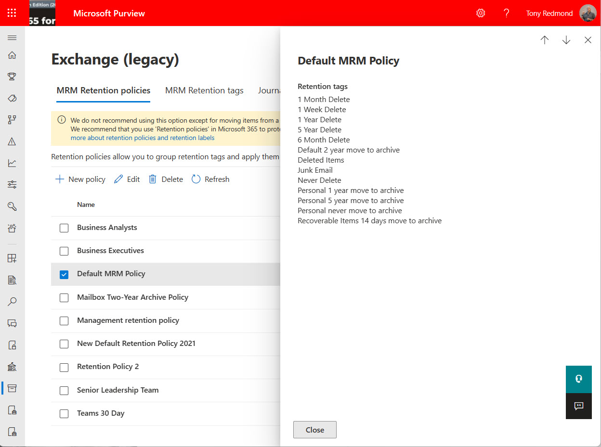Open the Settings gear in the header
This screenshot has width=601, height=447.
pyautogui.click(x=481, y=13)
